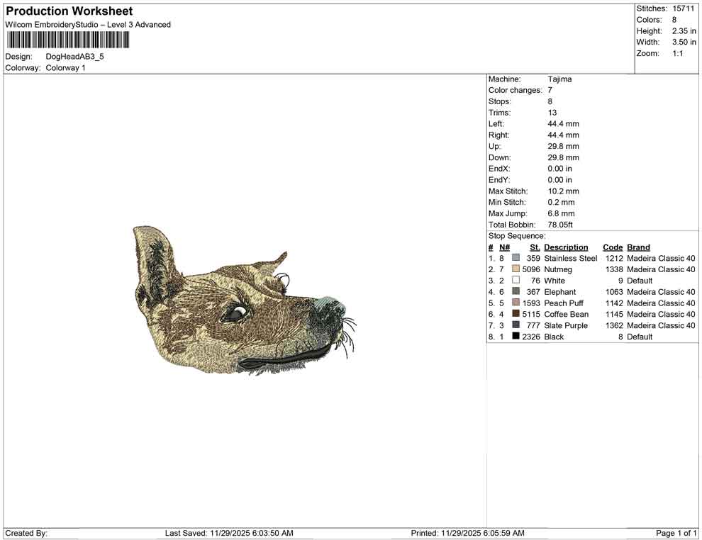Select the Nutmeg thread swatch
The height and width of the screenshot is (540, 702).
pos(516,269)
